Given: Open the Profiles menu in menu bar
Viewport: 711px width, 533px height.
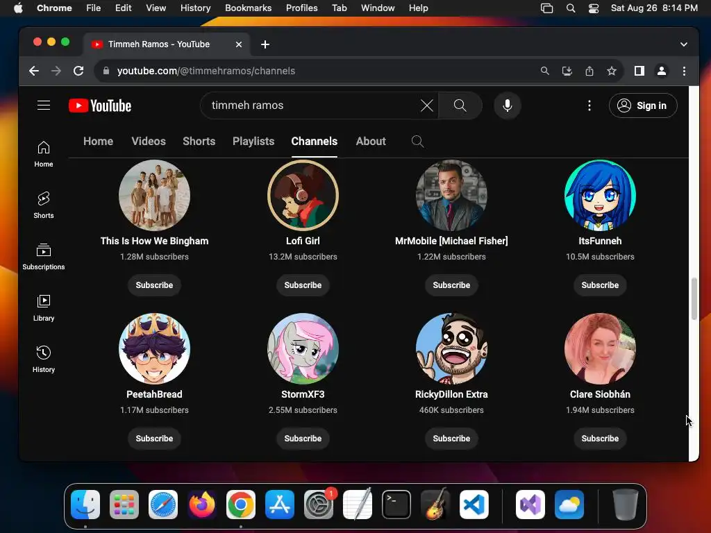Looking at the screenshot, I should [x=302, y=8].
